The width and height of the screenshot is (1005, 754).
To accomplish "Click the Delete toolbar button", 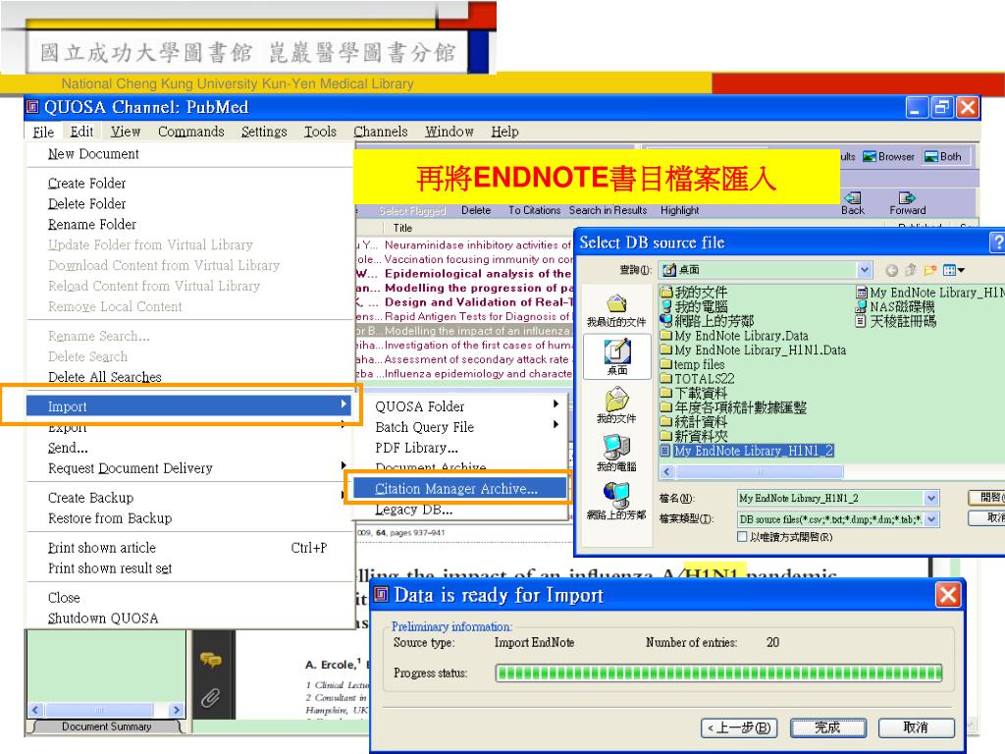I will point(476,210).
